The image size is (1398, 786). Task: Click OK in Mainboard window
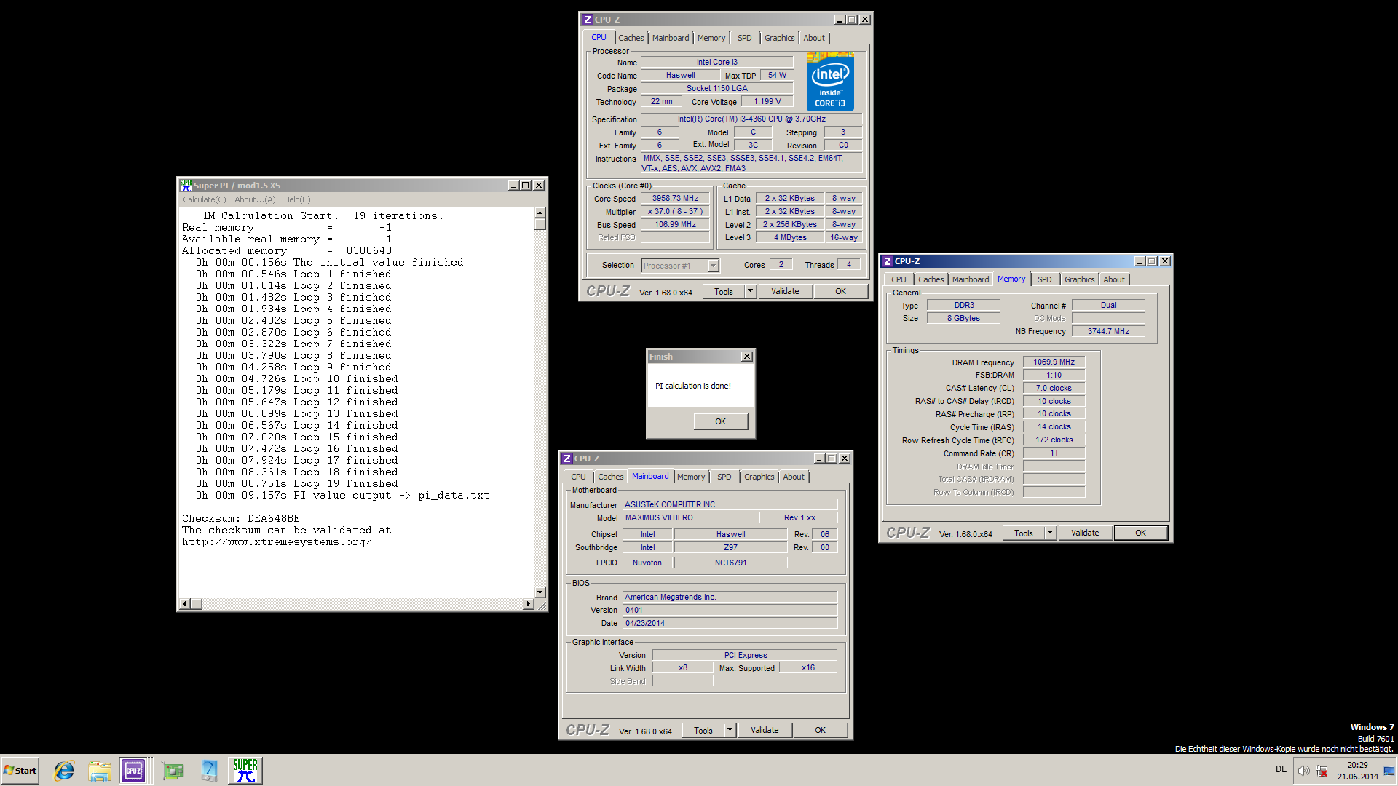pyautogui.click(x=820, y=730)
